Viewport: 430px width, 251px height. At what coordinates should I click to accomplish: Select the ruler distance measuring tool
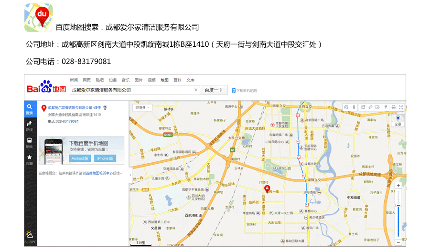[x=370, y=107]
